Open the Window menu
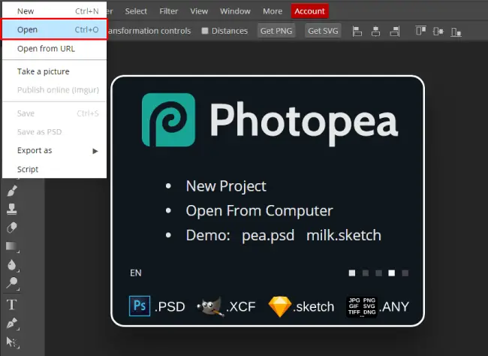 click(235, 11)
